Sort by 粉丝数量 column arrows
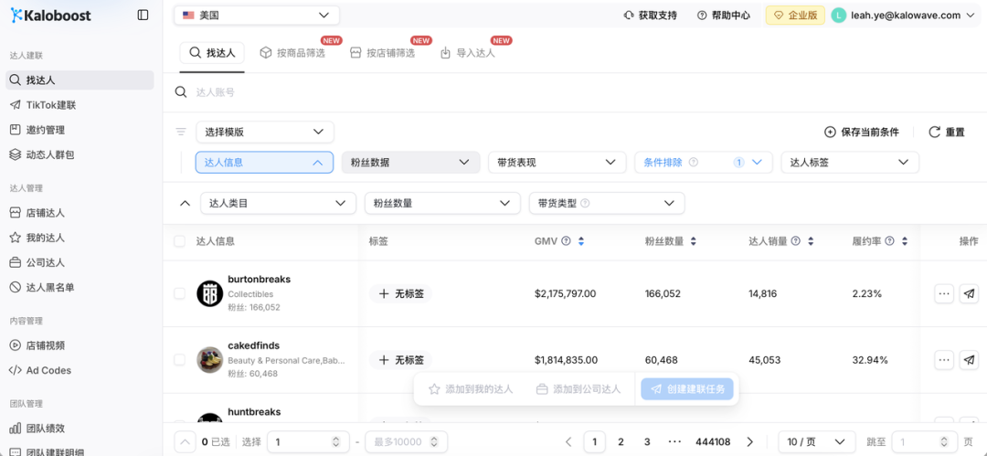 [693, 240]
